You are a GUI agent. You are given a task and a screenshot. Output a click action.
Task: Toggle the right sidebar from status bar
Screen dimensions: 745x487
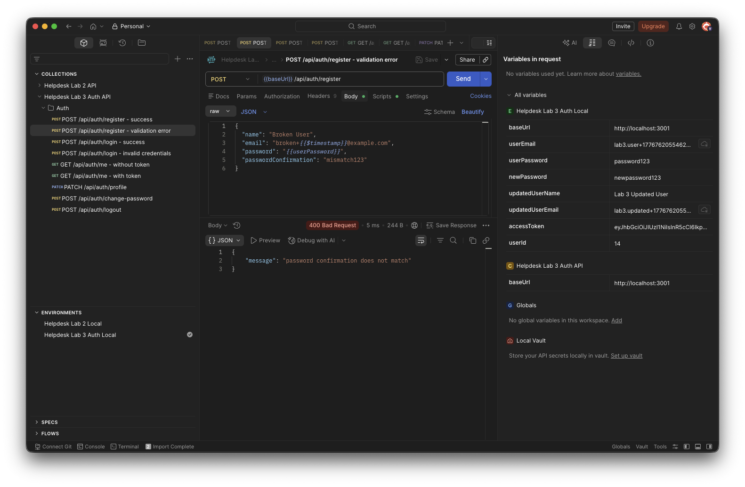tap(709, 447)
